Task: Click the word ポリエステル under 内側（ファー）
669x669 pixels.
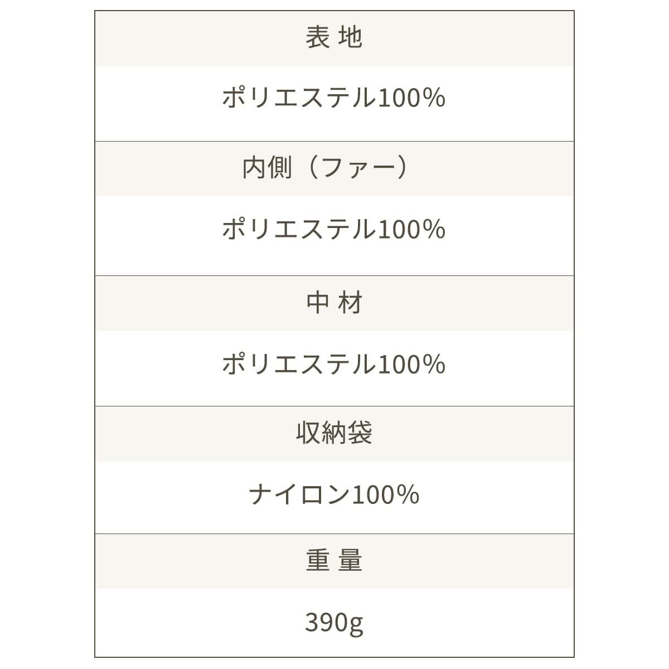Action: pyautogui.click(x=299, y=230)
